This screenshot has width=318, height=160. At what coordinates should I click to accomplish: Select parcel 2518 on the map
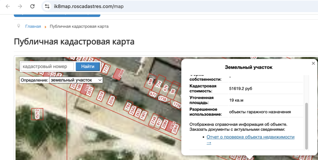pos(101,96)
